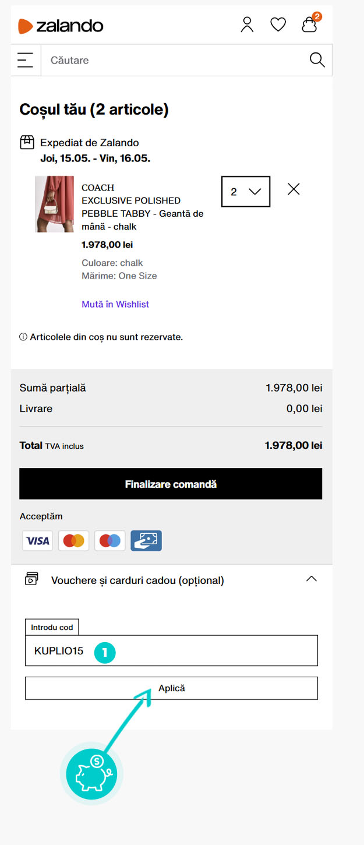Open the wishlist heart icon
364x845 pixels.
[x=278, y=24]
